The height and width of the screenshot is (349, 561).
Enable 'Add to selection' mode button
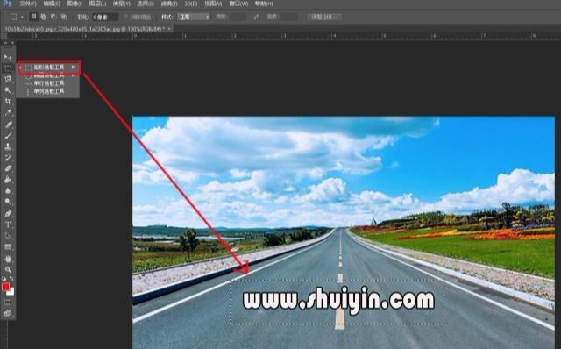[44, 17]
